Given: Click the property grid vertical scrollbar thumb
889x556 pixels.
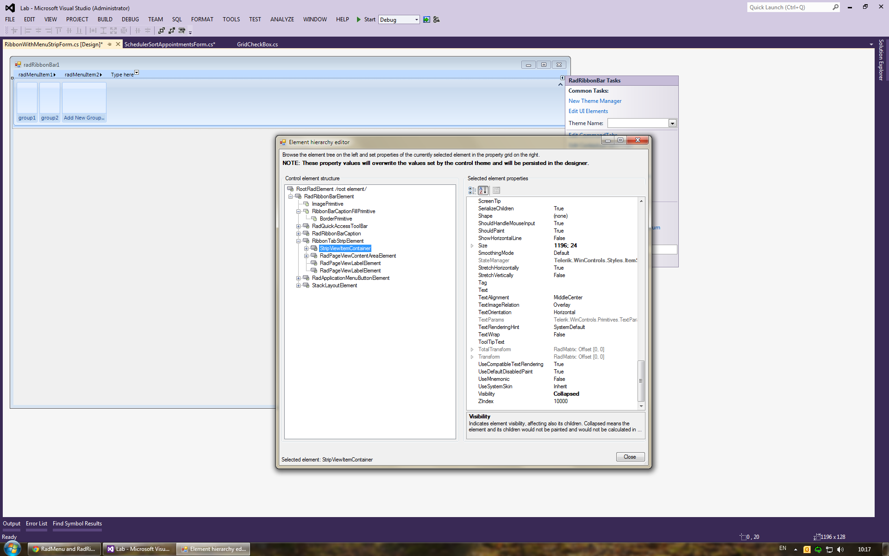Looking at the screenshot, I should coord(641,380).
